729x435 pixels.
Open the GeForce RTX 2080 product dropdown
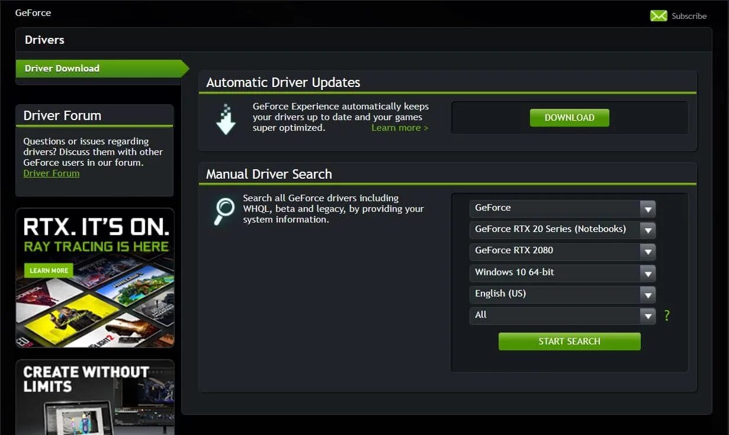[648, 252]
